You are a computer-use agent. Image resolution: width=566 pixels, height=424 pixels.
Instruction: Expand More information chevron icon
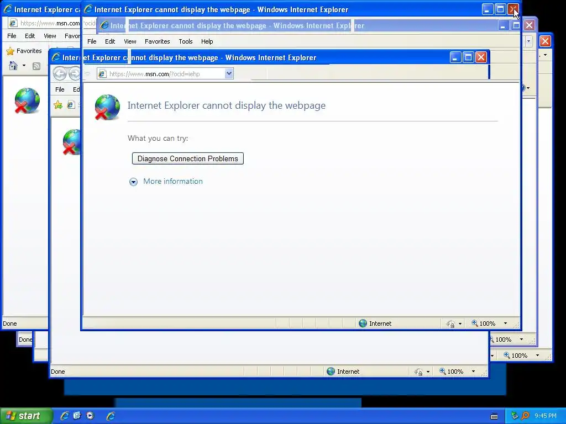pyautogui.click(x=133, y=182)
